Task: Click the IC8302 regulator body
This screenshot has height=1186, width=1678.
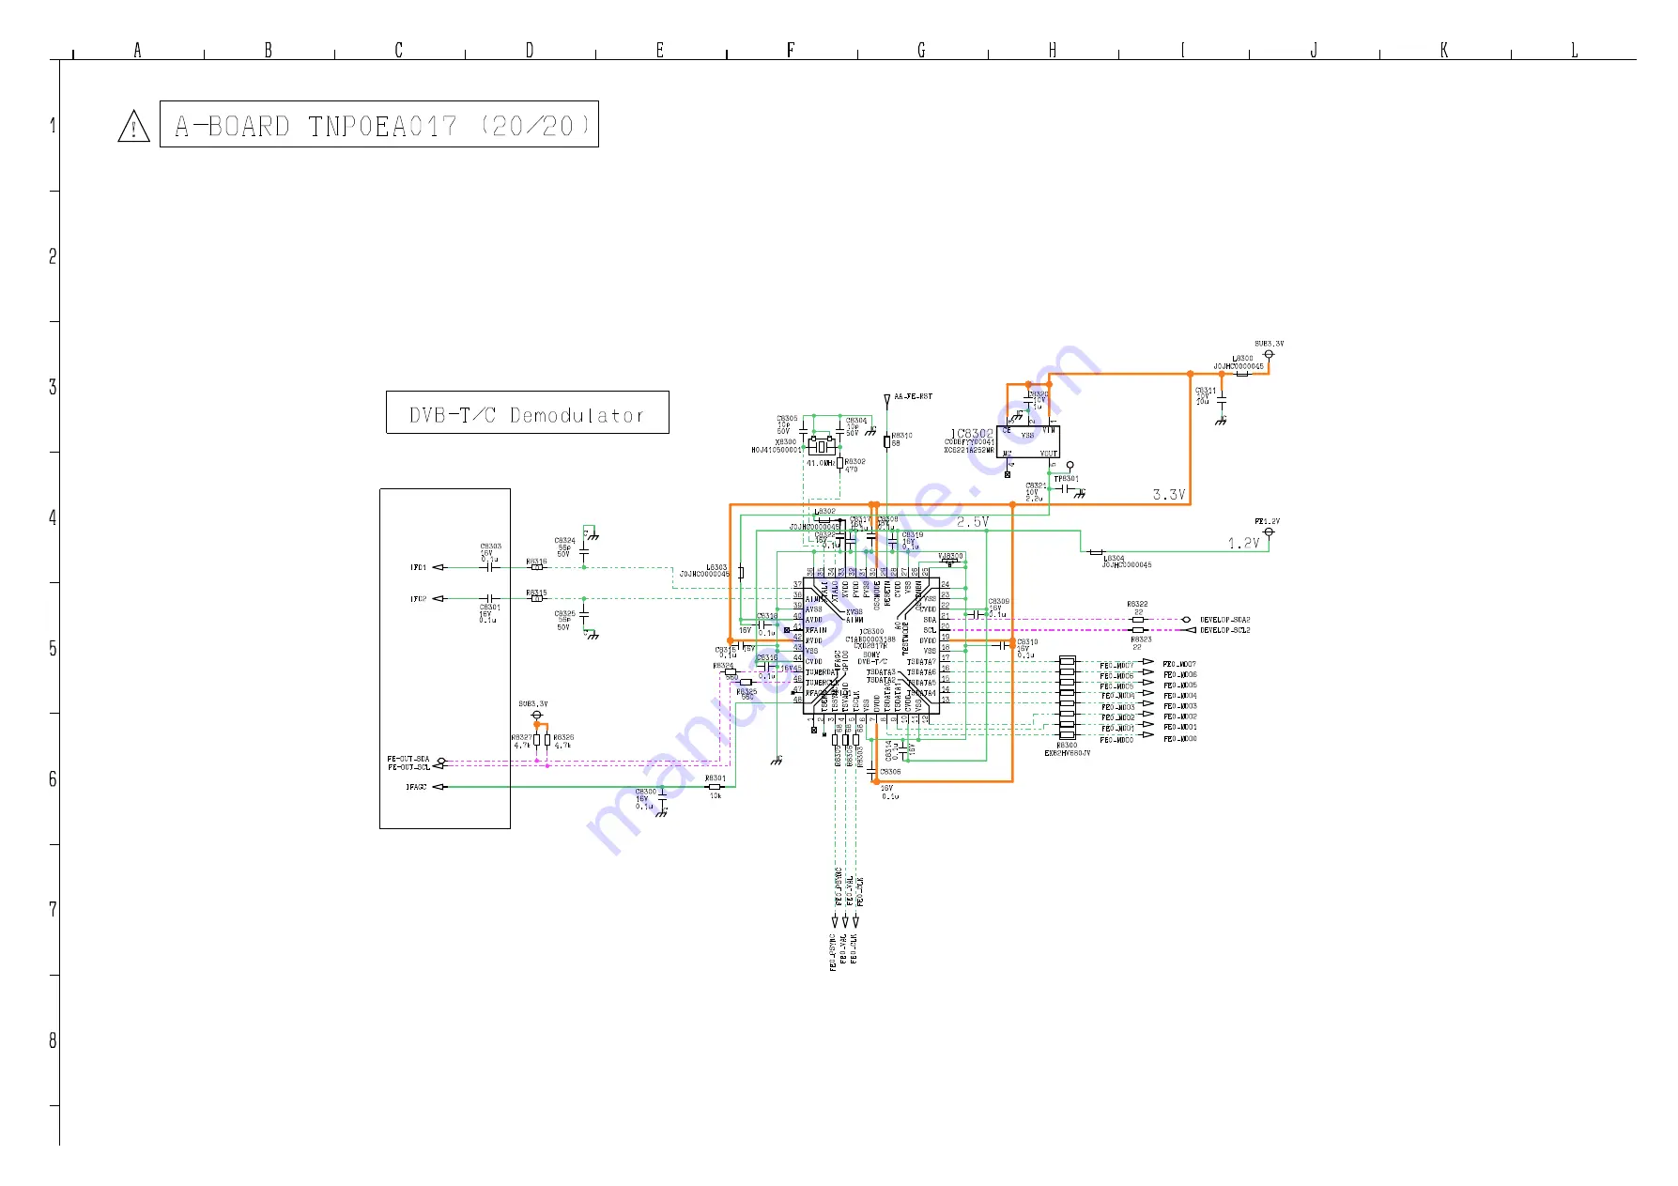Action: click(x=1028, y=441)
